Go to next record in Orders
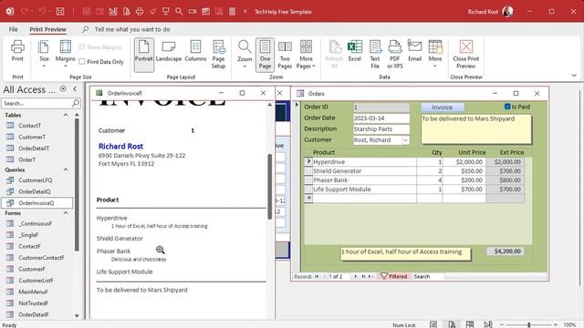This screenshot has width=584, height=328. (355, 276)
